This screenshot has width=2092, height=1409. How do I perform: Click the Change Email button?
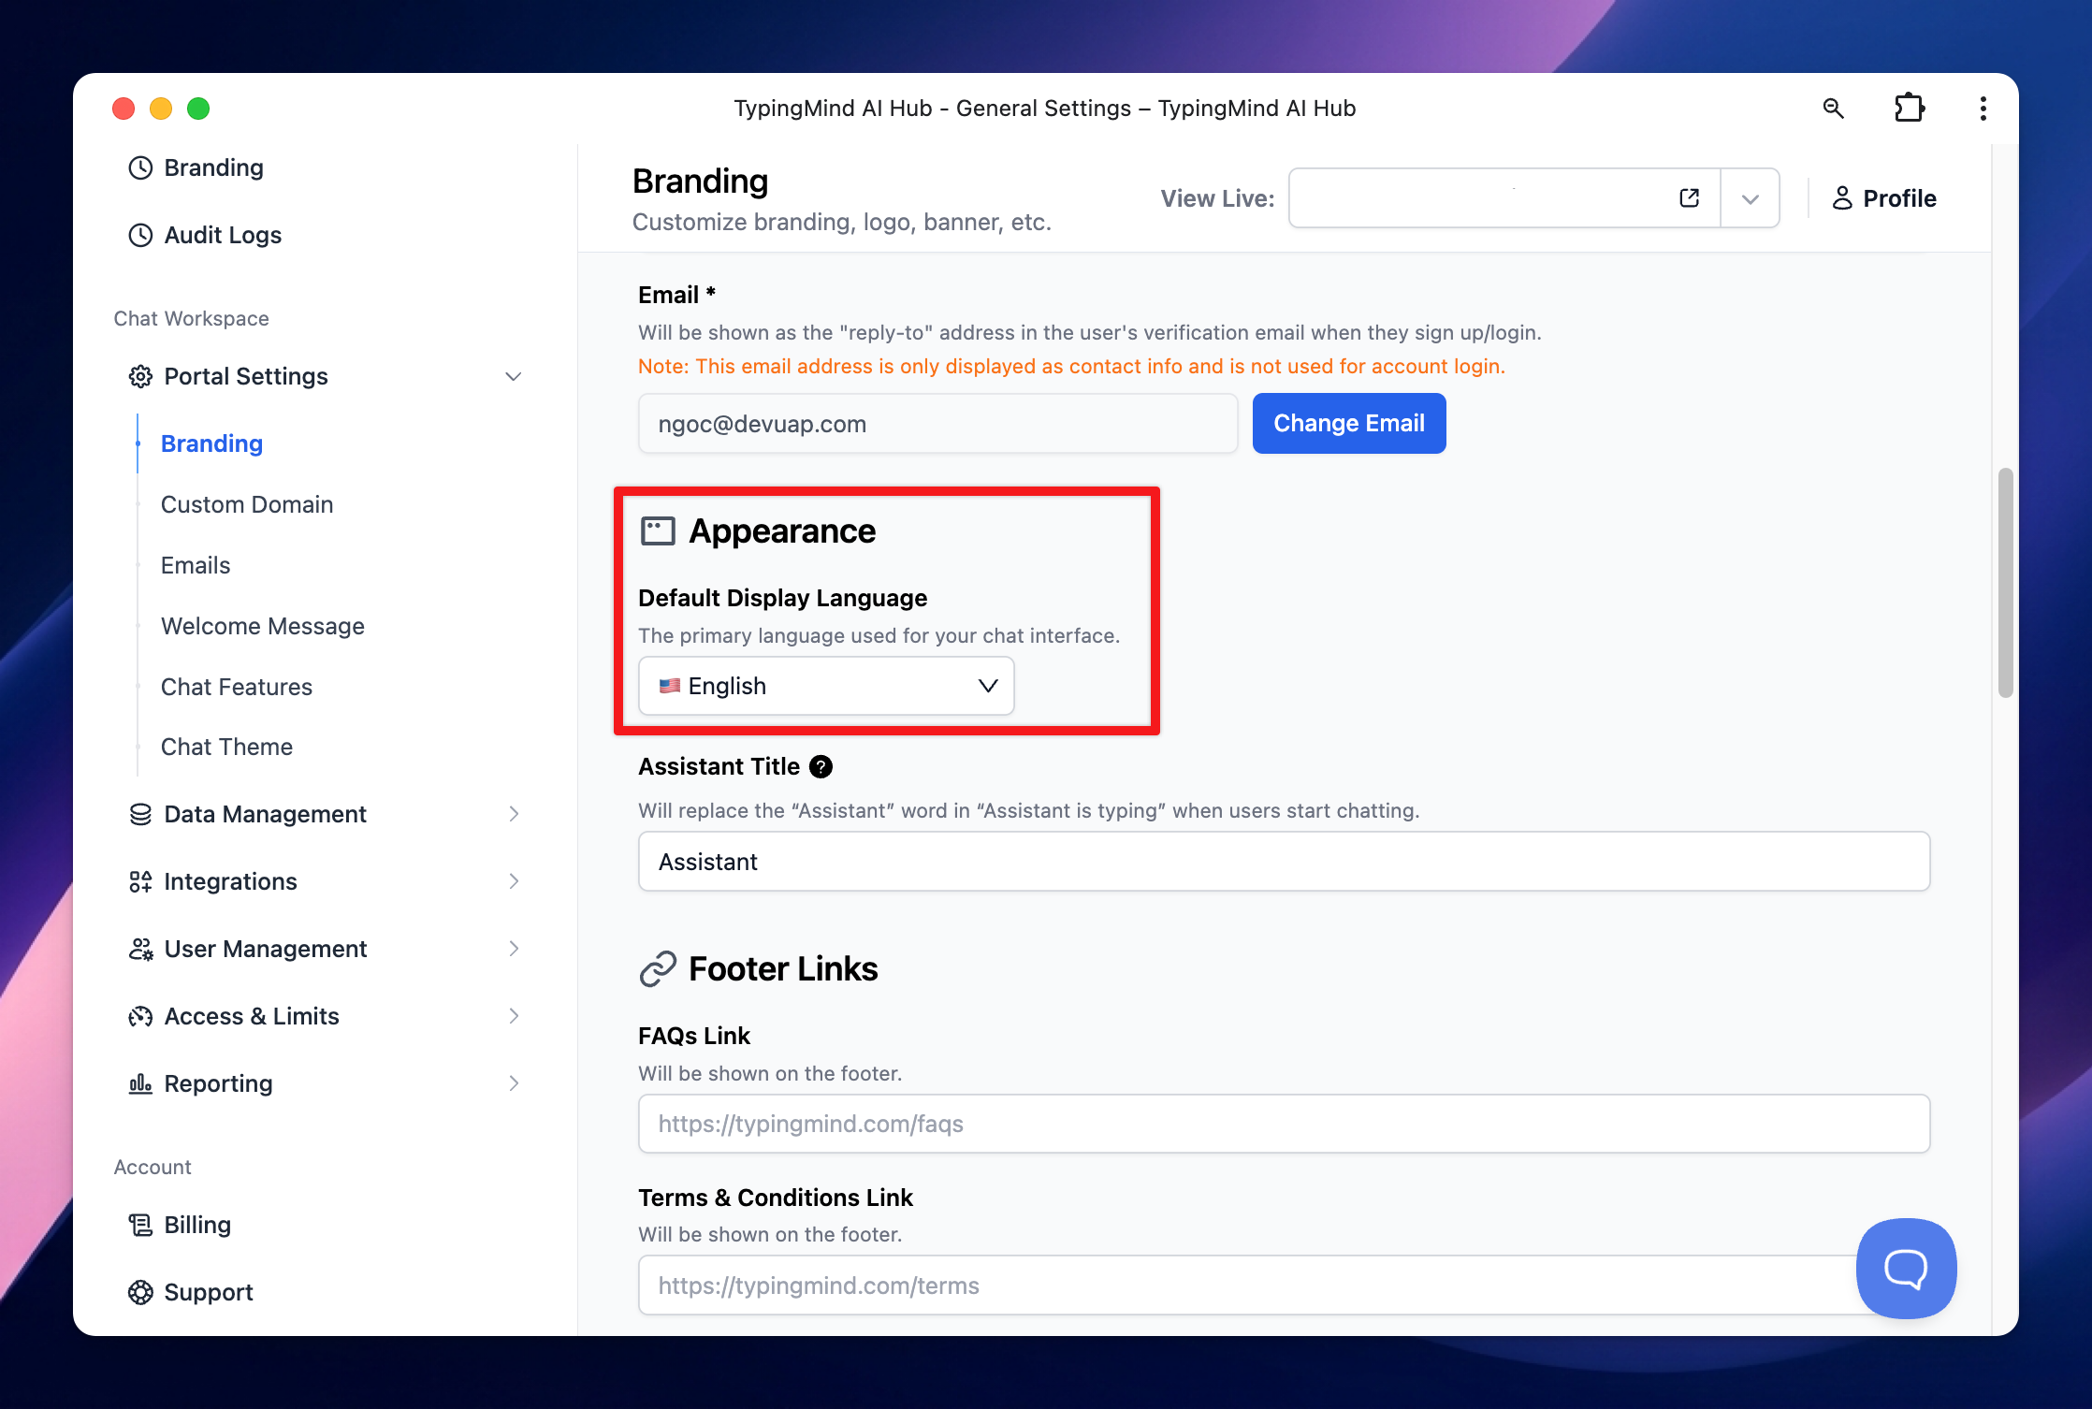pos(1349,424)
